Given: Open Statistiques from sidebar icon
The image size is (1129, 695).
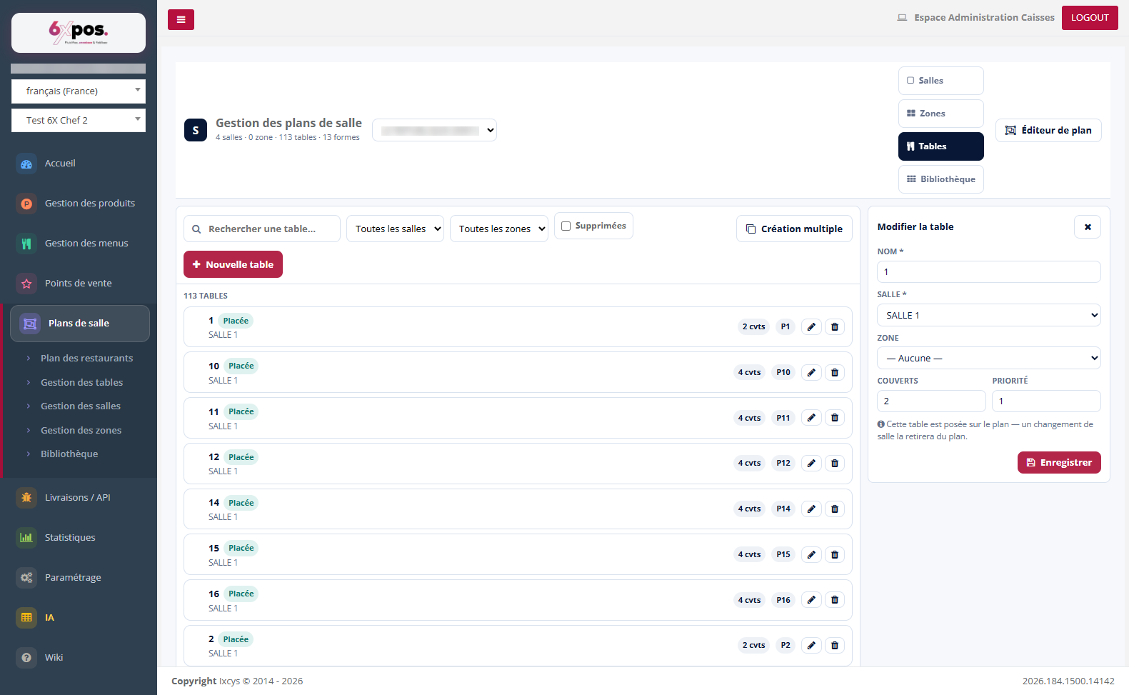Looking at the screenshot, I should tap(26, 537).
